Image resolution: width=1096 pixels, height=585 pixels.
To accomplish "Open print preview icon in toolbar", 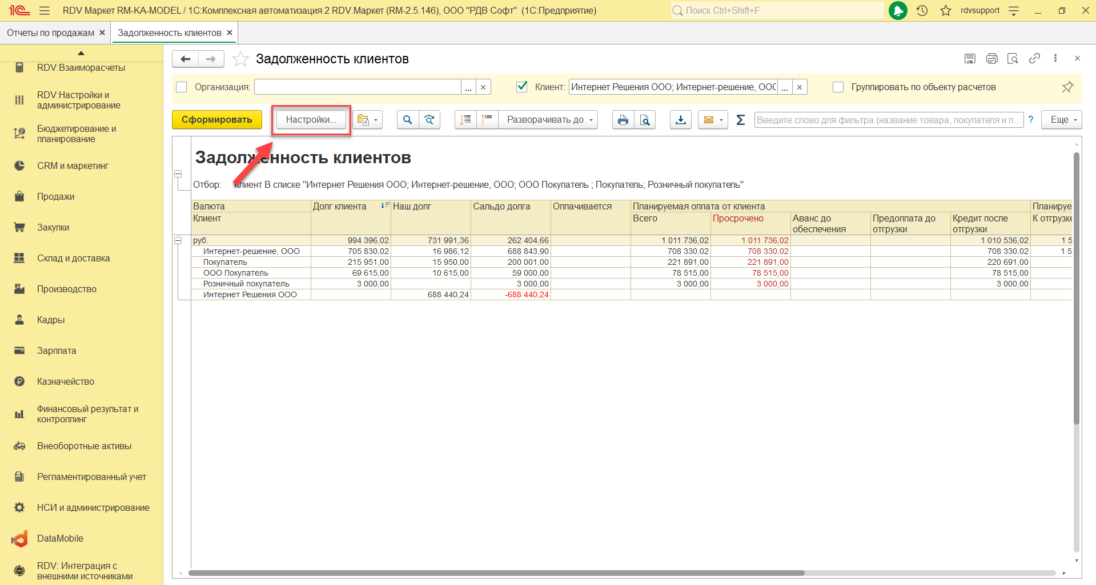I will 645,120.
